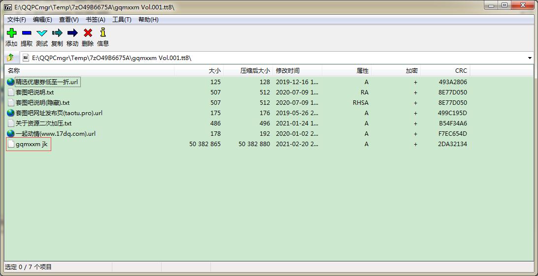Image resolution: width=538 pixels, height=276 pixels.
Task: Select 套图吧说明.txt in the file list
Action: (34, 92)
